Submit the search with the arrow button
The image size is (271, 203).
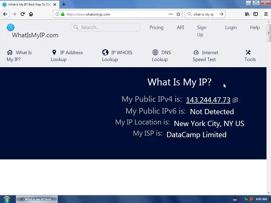pyautogui.click(x=221, y=14)
